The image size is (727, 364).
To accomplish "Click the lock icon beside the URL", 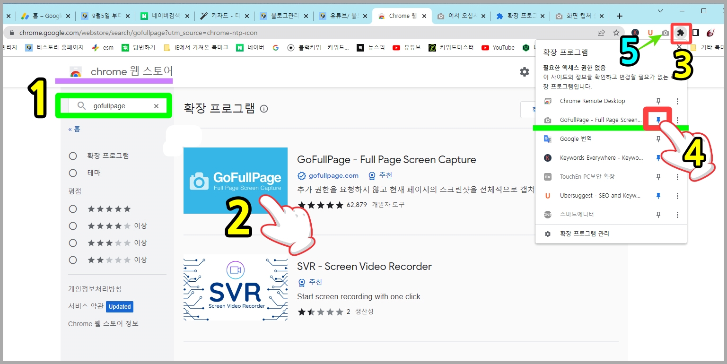I will tap(12, 33).
